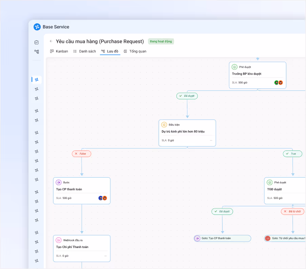This screenshot has width=306, height=269.
Task: Open the Dự trù kinh phí condition node
Action: click(x=187, y=133)
